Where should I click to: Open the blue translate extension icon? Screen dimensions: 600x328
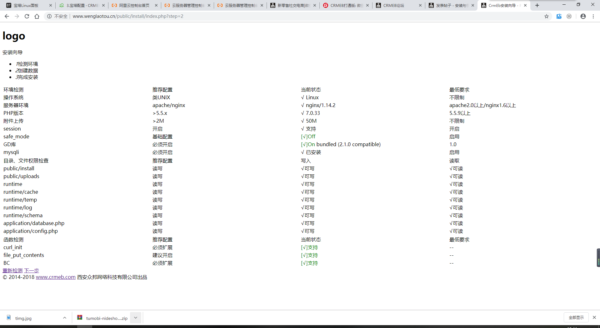[x=559, y=16]
